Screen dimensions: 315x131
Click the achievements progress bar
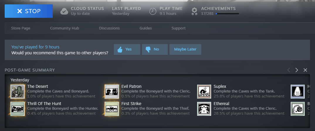(x=227, y=14)
